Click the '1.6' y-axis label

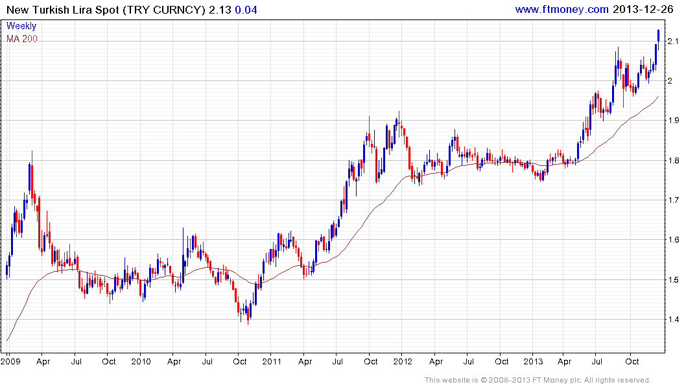pos(673,240)
